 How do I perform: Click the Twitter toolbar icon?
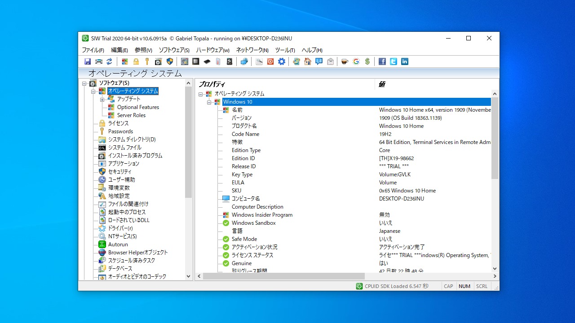tap(394, 61)
